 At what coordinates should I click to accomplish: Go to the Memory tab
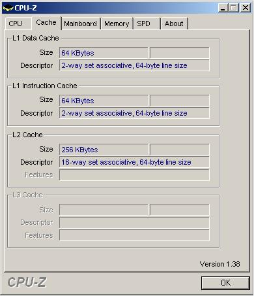click(117, 24)
